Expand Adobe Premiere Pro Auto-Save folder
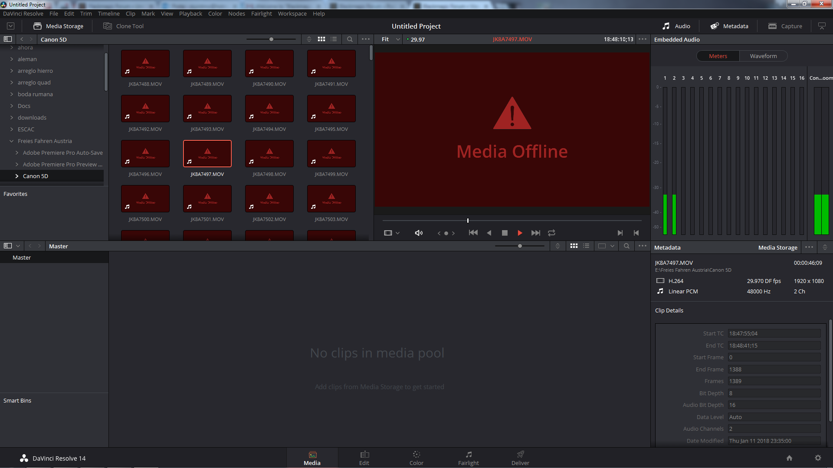 coord(17,153)
